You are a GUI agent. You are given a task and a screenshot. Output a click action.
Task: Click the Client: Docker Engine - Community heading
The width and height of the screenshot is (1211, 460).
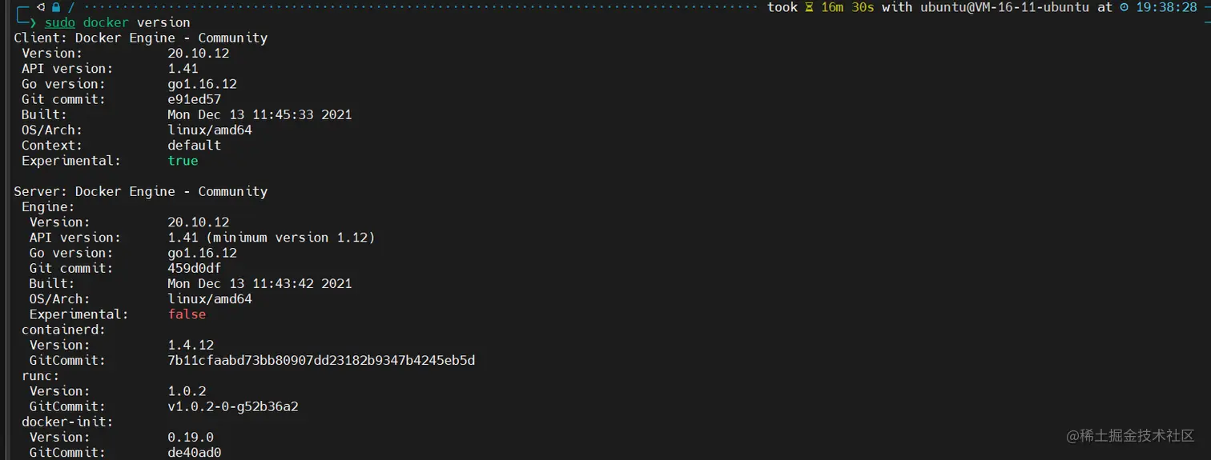pos(141,38)
